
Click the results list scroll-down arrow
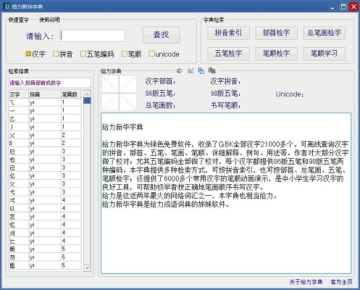87,268
